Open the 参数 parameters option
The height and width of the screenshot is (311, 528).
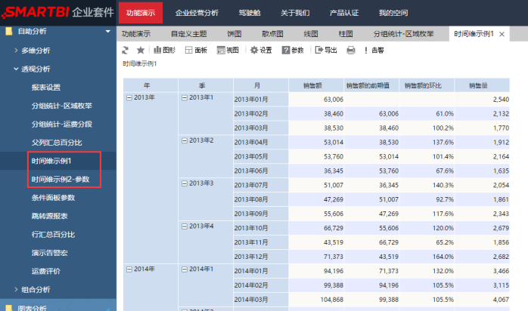point(293,50)
